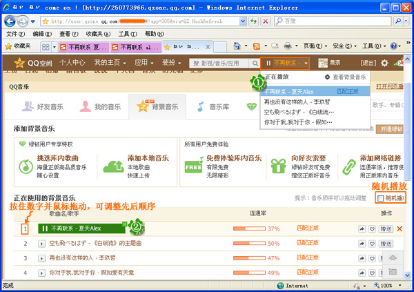Image resolution: width=414 pixels, height=292 pixels.
Task: Click the search magnifier beside the 百度 box
Action: coord(398,21)
